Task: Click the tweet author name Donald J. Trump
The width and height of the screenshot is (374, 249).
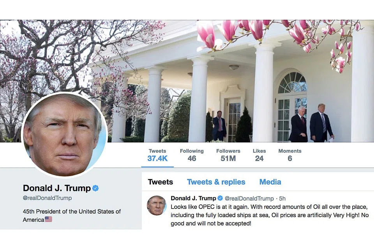Action: click(194, 198)
